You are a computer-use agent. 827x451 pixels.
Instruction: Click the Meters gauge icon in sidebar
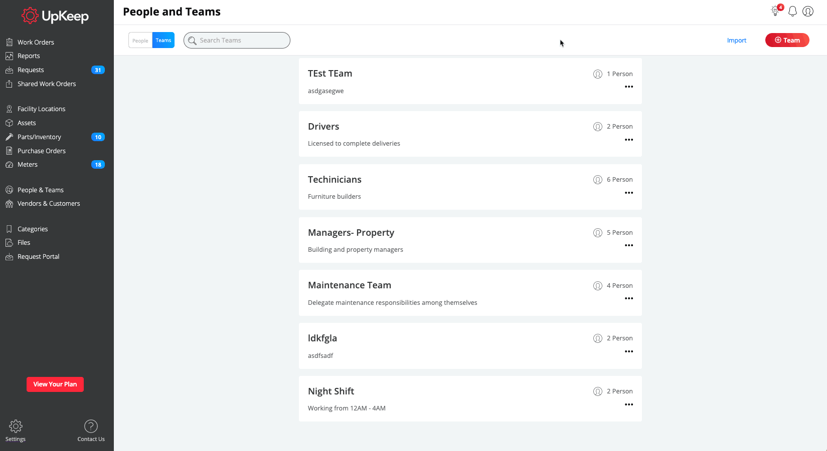(x=9, y=165)
